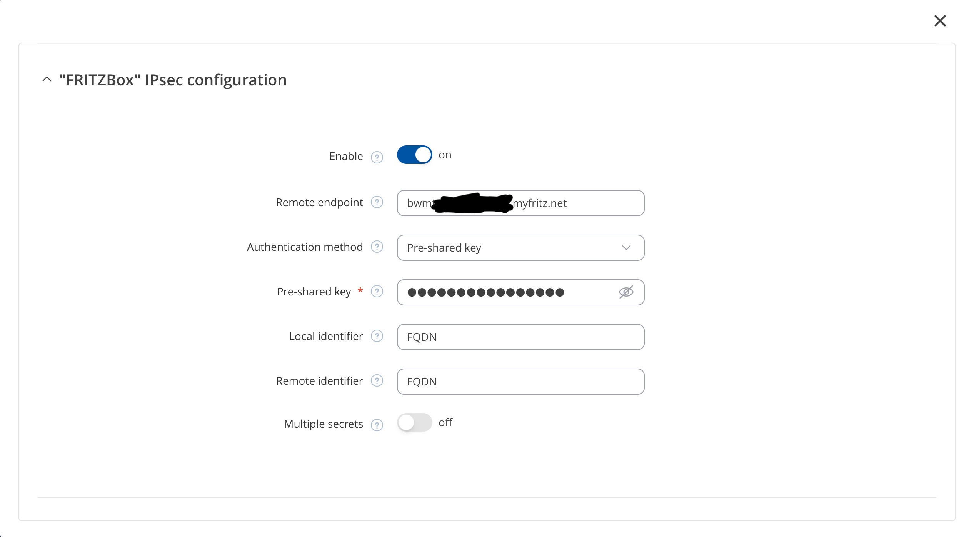Click the Remote endpoint label
Screen dimensions: 969x537
tap(319, 202)
